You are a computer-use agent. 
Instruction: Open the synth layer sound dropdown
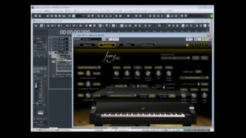pyautogui.click(x=194, y=78)
